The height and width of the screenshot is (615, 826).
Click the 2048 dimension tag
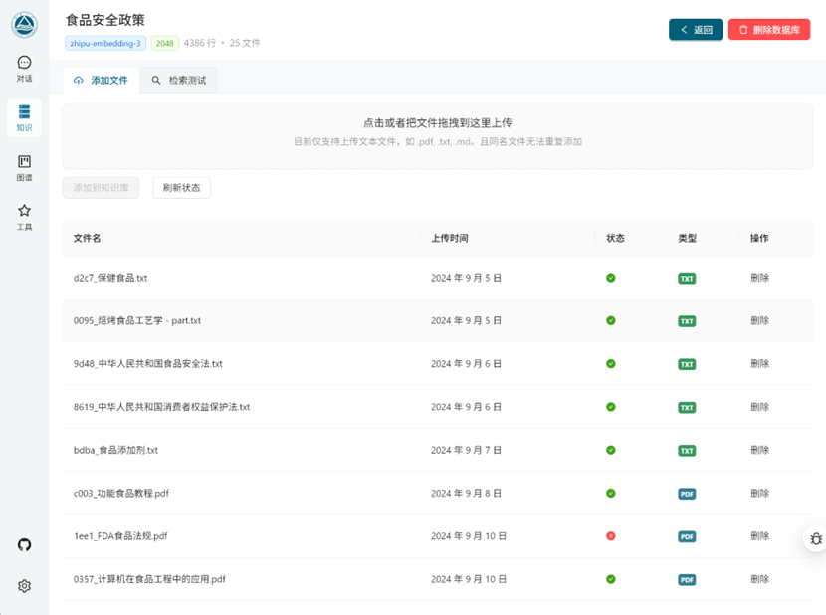point(165,43)
